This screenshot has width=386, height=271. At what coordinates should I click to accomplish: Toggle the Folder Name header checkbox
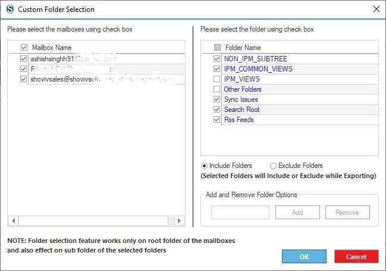coord(217,47)
